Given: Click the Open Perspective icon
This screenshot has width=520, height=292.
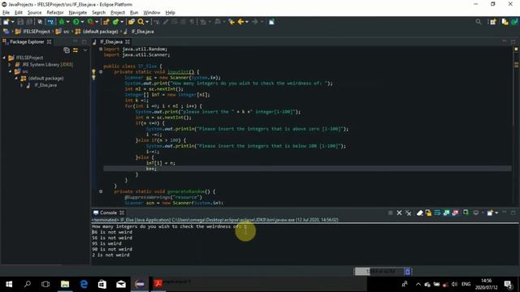Looking at the screenshot, I should point(493,22).
